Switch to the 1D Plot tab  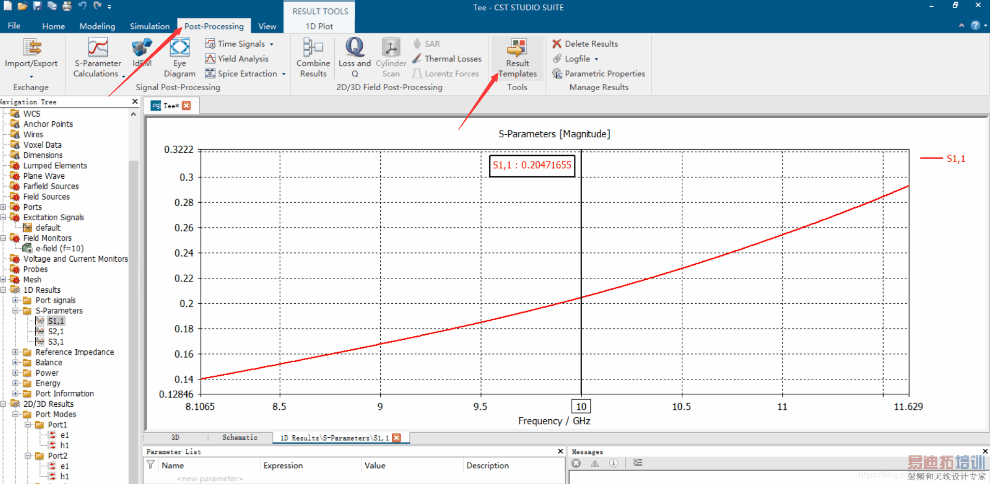coord(319,26)
